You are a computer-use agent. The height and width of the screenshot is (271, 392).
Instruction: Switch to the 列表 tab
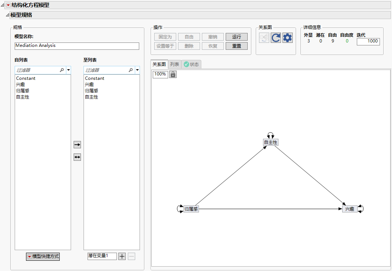[x=174, y=64]
